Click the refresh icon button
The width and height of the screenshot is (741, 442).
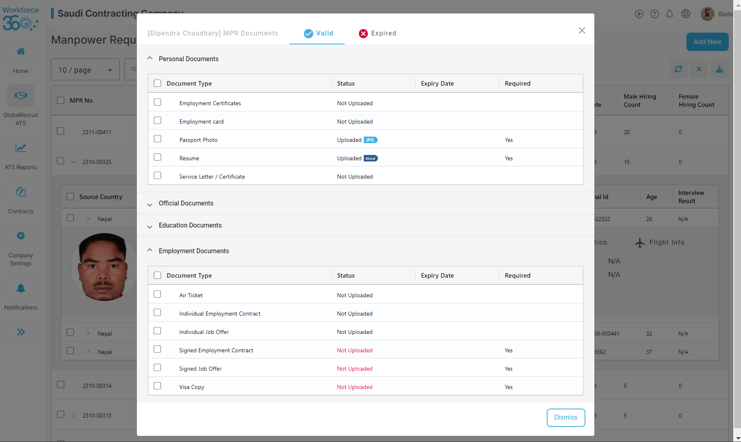pos(678,69)
